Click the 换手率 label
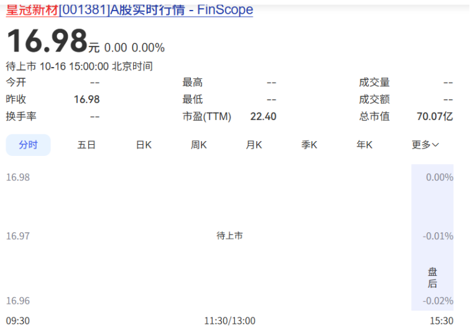470x333 pixels. 21,116
